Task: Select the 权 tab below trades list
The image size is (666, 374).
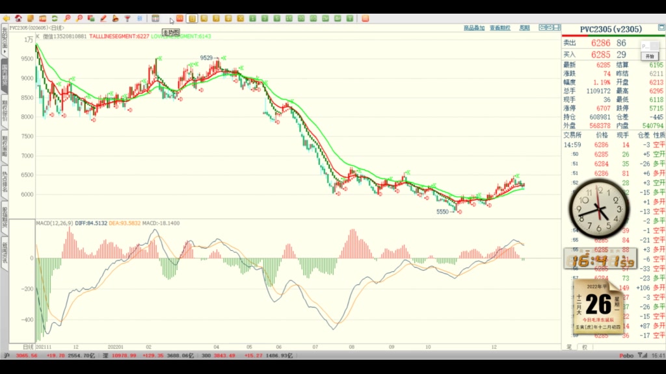Action: 585,347
